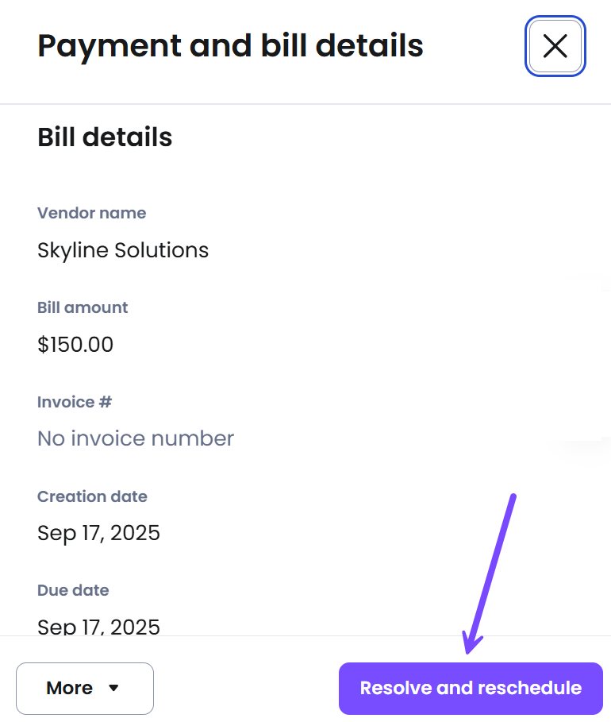The width and height of the screenshot is (611, 722).
Task: Click the Invoice # field label
Action: point(75,402)
